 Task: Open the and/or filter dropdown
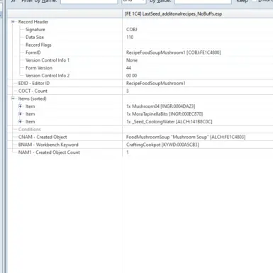(133, 1)
